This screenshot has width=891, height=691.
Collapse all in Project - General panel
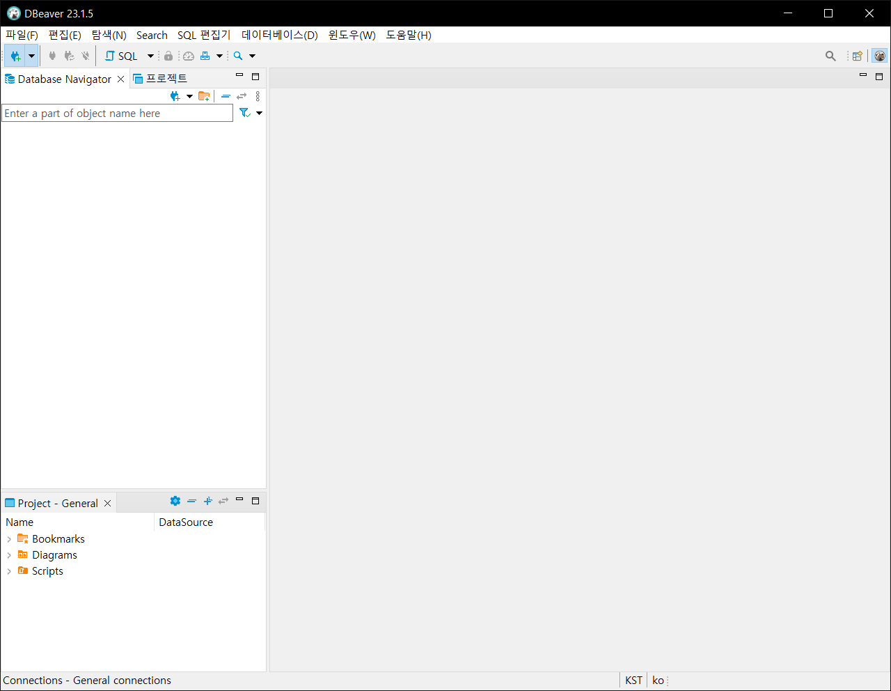(191, 501)
